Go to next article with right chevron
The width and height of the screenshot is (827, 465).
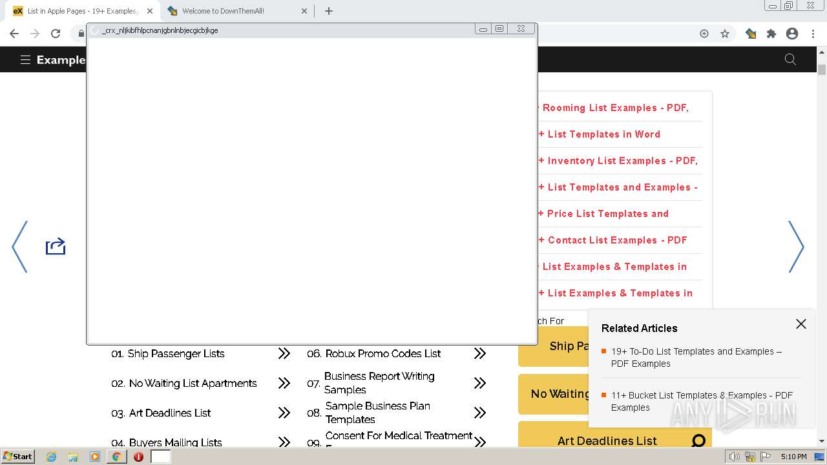pyautogui.click(x=796, y=247)
